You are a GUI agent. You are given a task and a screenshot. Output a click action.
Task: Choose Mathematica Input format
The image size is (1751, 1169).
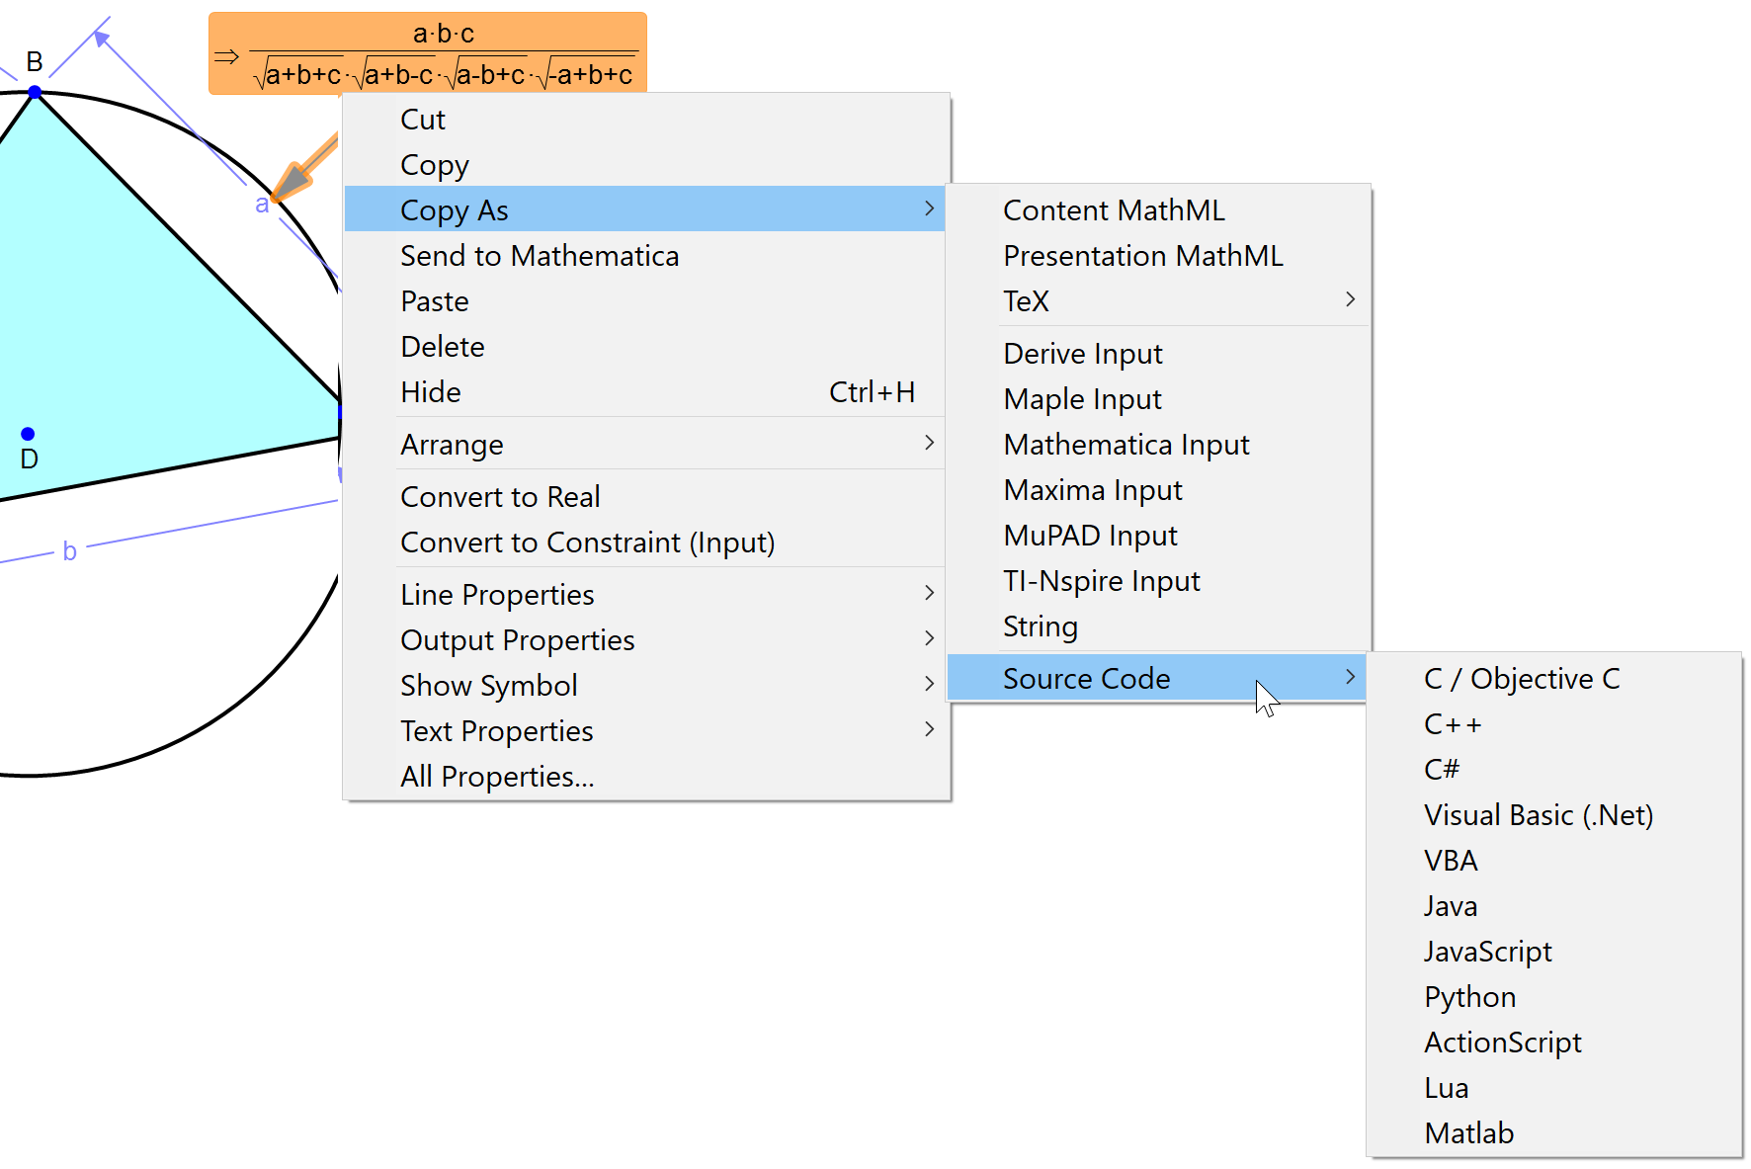point(1126,445)
